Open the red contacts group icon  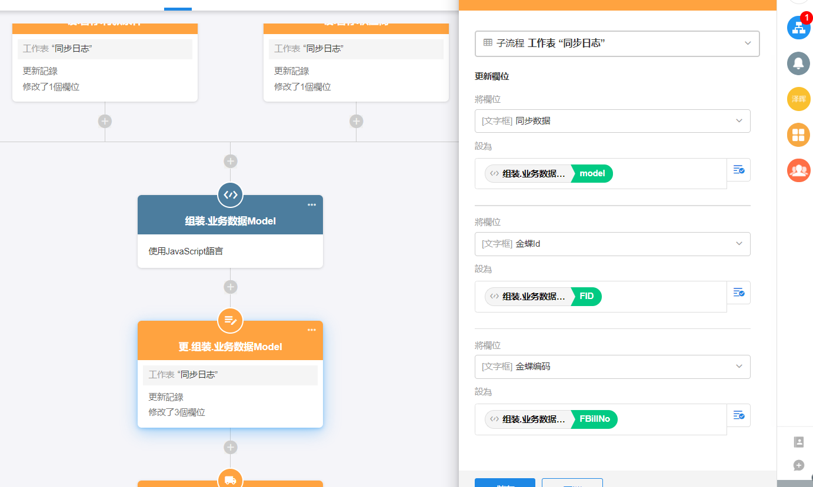click(798, 170)
